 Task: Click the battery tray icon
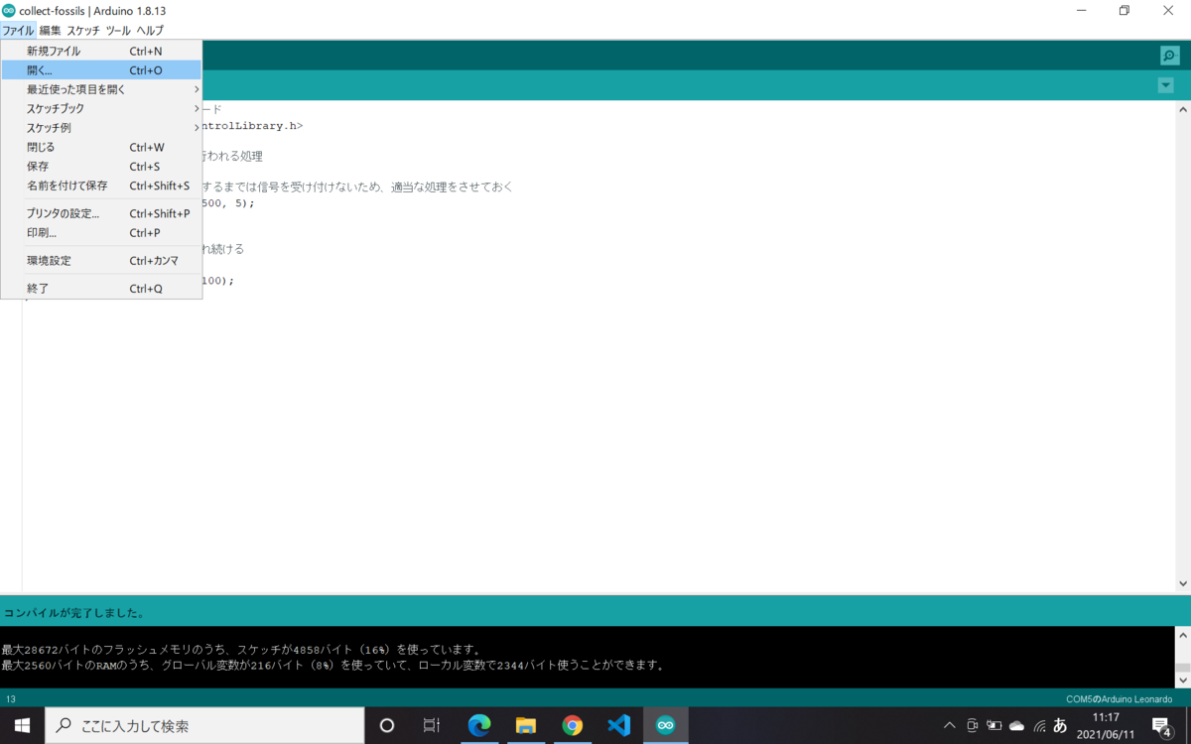(x=994, y=726)
